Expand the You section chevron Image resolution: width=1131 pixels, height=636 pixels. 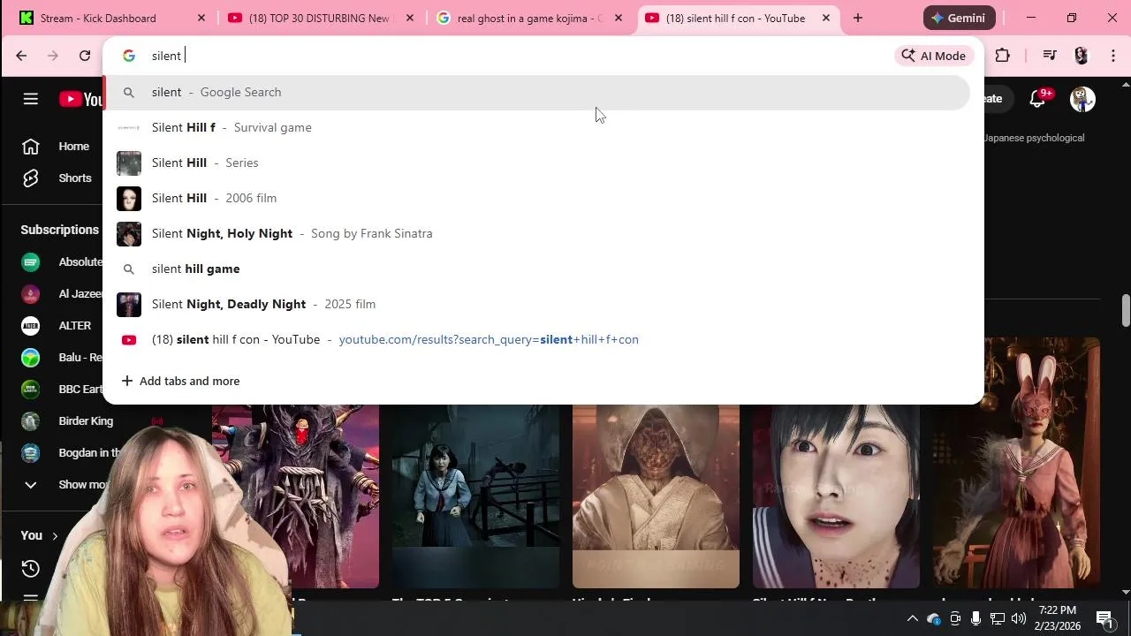click(55, 535)
